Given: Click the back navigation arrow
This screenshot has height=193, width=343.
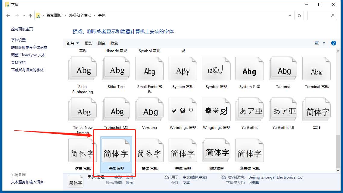Looking at the screenshot, I should pyautogui.click(x=8, y=15).
